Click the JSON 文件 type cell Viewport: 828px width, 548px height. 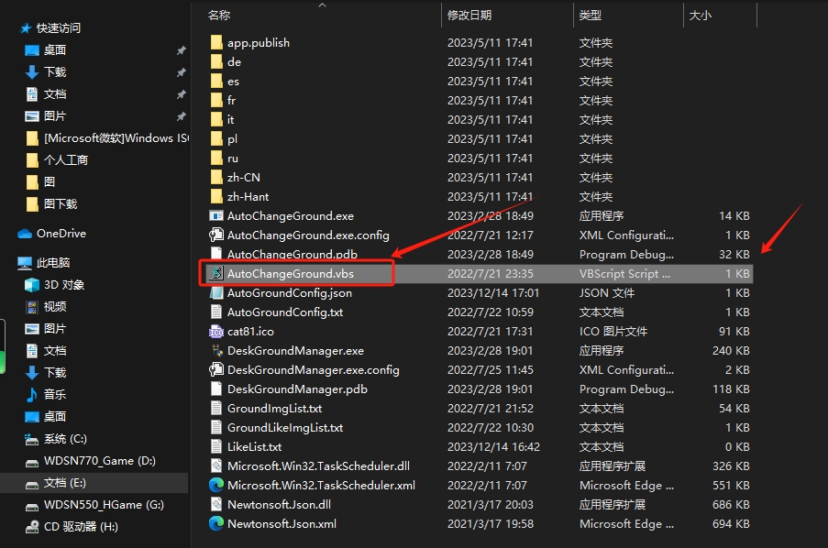[x=607, y=292]
